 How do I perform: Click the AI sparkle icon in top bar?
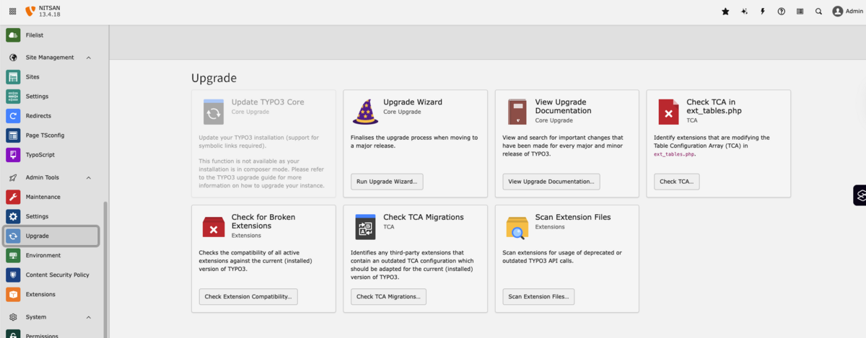click(x=744, y=12)
